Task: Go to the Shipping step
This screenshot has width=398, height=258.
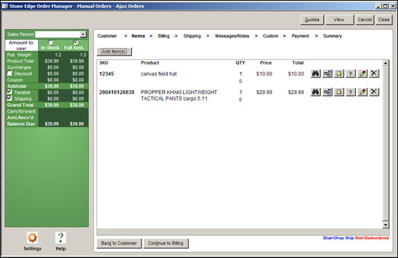Action: [x=192, y=36]
